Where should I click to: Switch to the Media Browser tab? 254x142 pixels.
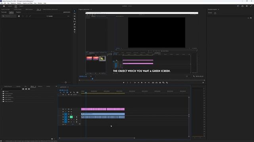click(x=8, y=86)
